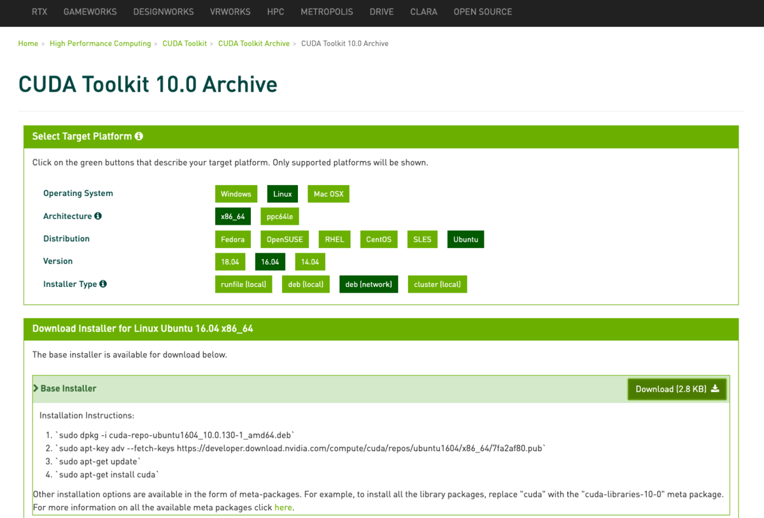
Task: Select Ubuntu version 18.04
Action: coord(230,262)
